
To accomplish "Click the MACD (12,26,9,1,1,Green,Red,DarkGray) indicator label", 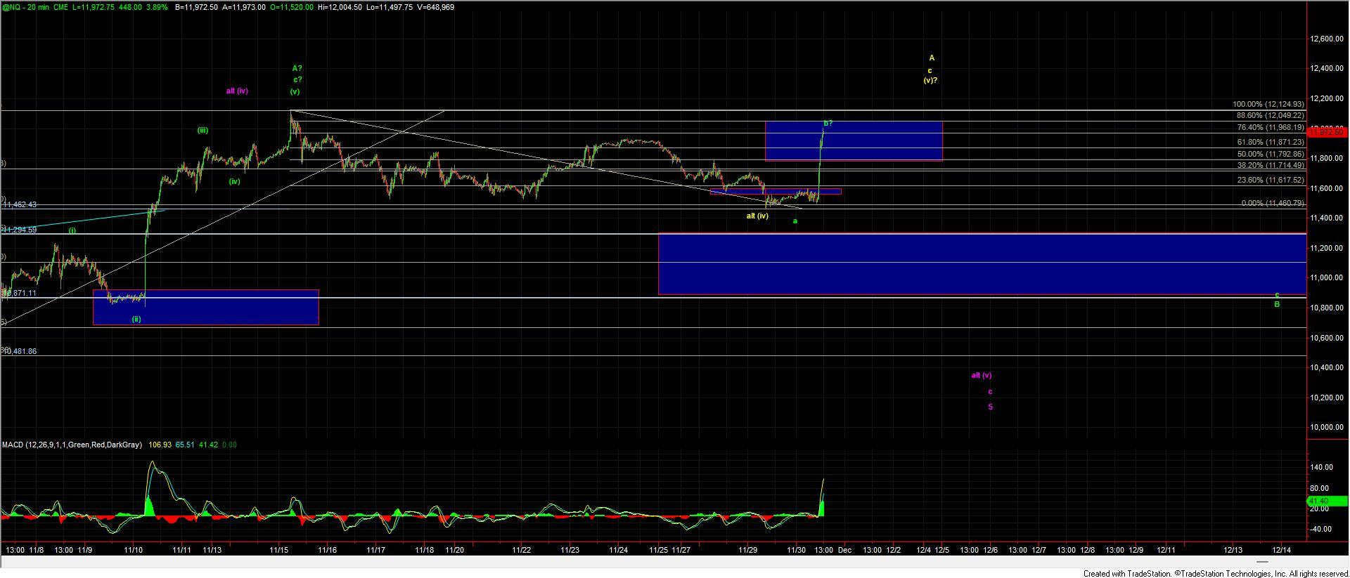I will click(x=72, y=445).
